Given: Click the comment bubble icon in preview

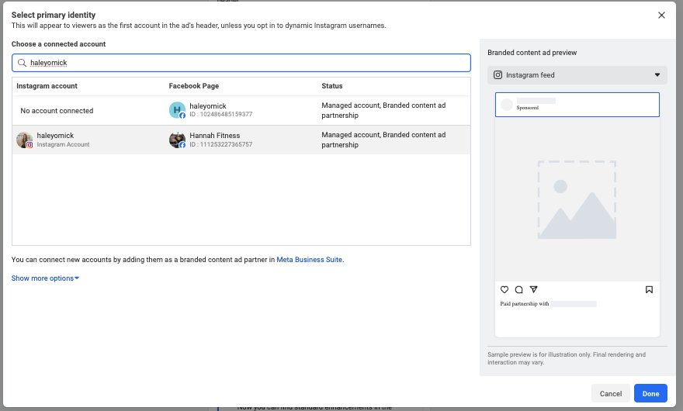Looking at the screenshot, I should pos(519,290).
